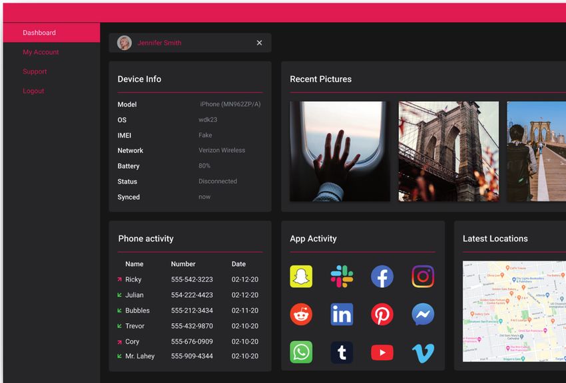Click the Date column header
Viewport: 566px width, 383px height.
[x=238, y=264]
